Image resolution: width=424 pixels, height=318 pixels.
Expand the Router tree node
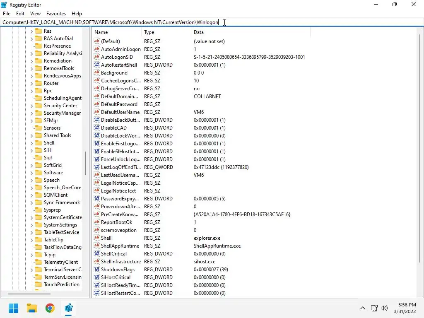tap(31, 83)
